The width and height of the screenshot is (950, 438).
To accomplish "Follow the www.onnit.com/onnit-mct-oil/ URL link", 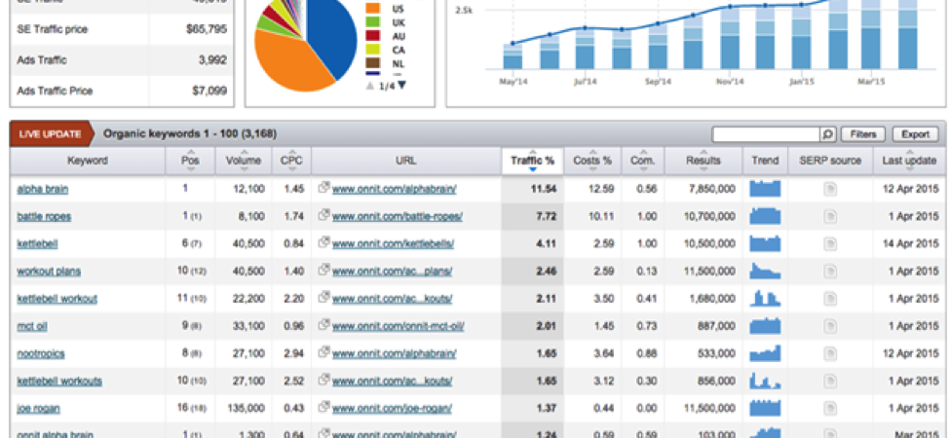I will point(399,326).
